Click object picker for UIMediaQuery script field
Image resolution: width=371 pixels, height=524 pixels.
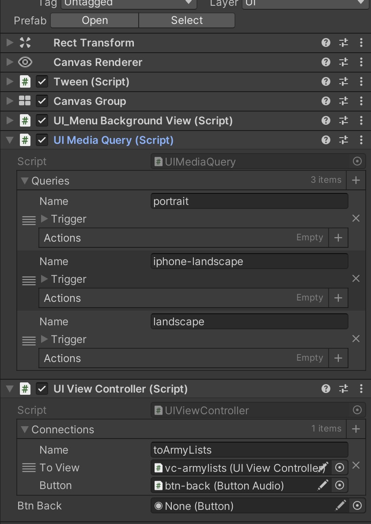click(x=357, y=162)
